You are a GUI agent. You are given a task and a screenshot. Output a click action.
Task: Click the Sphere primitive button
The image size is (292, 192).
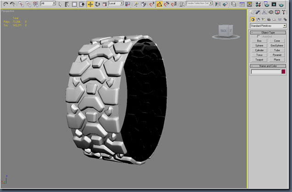click(x=259, y=46)
